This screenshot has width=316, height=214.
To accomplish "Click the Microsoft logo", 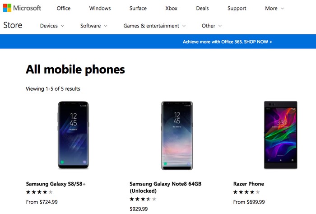I will coord(22,8).
